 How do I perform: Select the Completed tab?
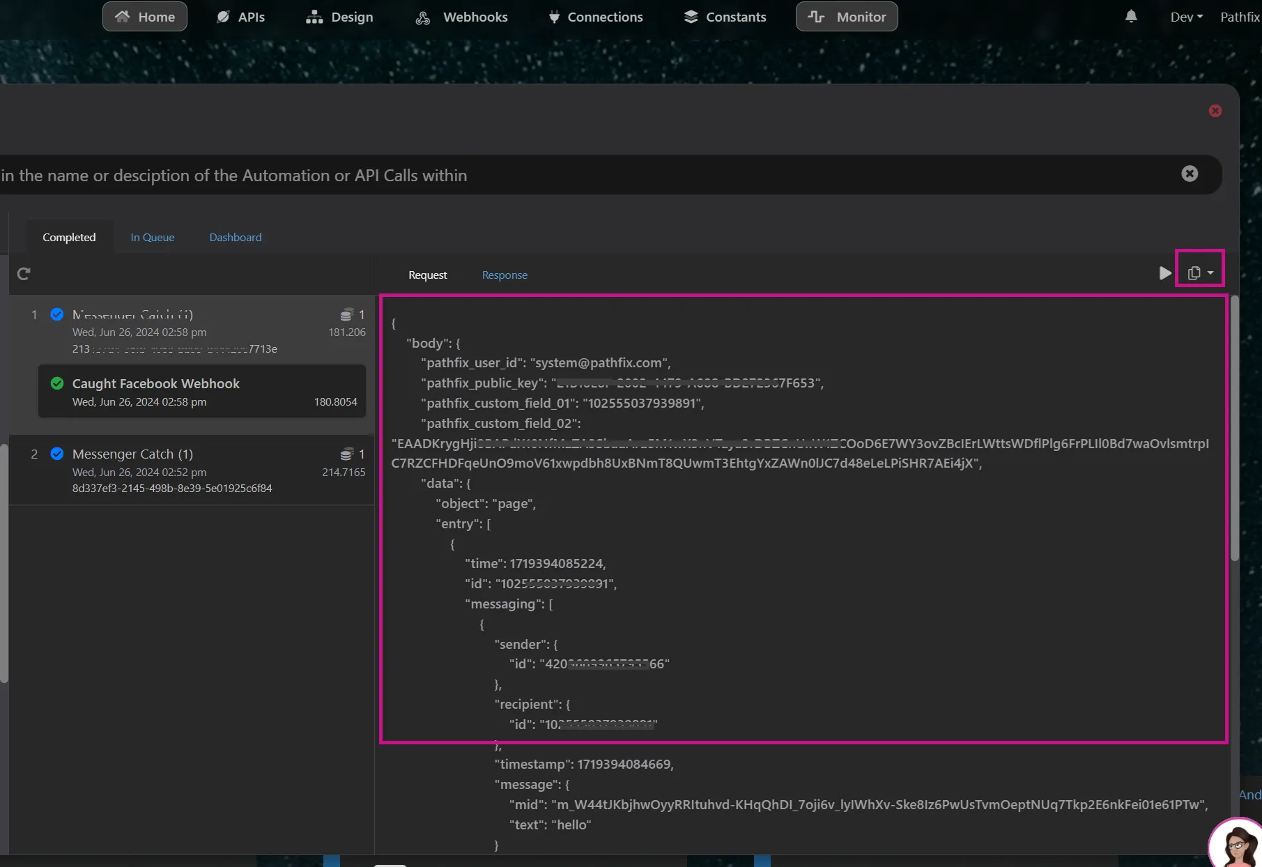(69, 237)
